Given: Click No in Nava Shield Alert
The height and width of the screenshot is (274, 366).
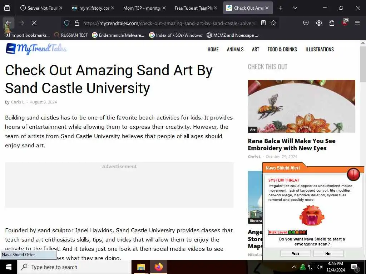Looking at the screenshot, I should coord(328,254).
